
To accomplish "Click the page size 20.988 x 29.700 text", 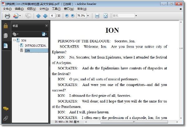I will tap(67, 122).
